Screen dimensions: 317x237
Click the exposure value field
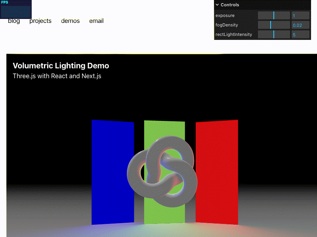300,15
